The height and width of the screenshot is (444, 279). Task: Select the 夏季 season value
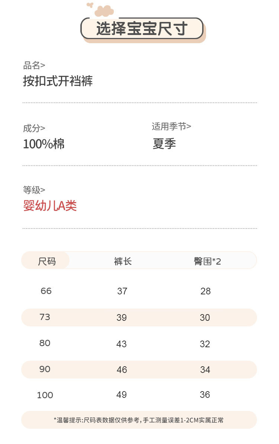click(x=164, y=144)
